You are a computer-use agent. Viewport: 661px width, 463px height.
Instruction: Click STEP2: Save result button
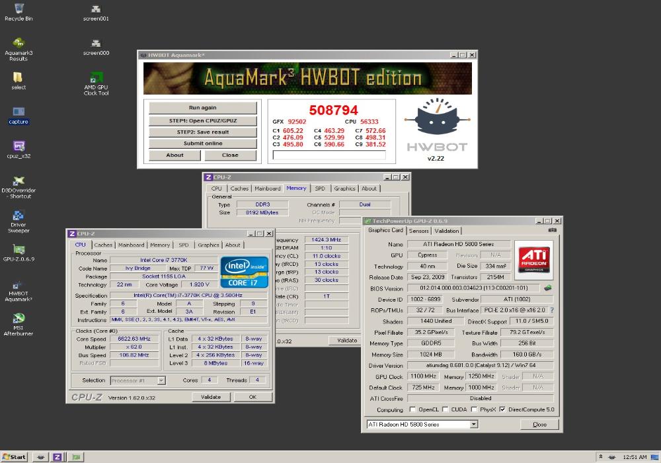click(203, 132)
